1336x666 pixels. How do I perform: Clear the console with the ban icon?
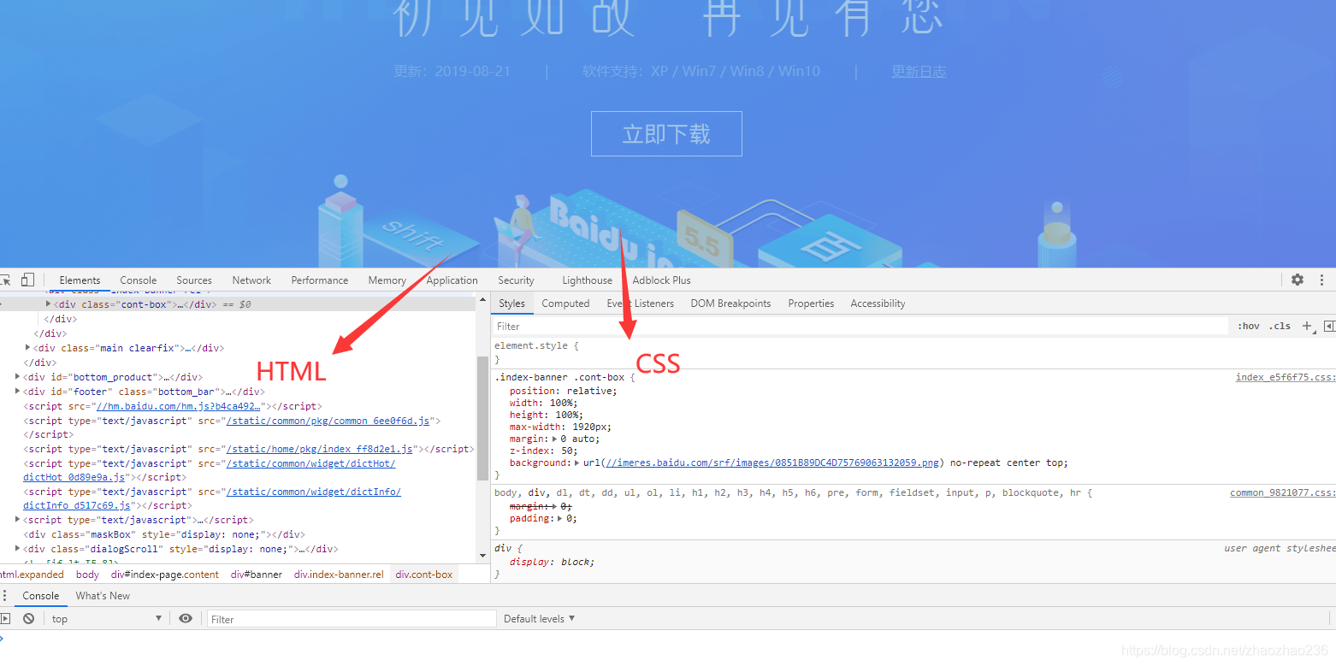tap(29, 618)
